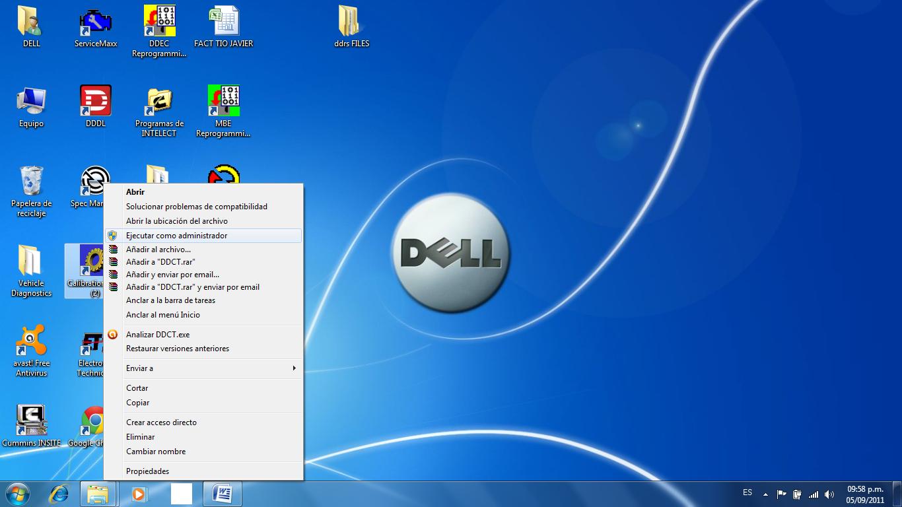
Task: Open the Vehicle Diagnostics folder
Action: [31, 271]
